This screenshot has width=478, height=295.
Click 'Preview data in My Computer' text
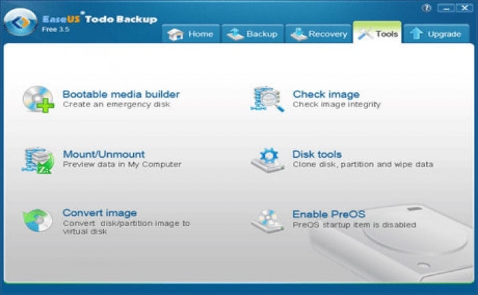pyautogui.click(x=122, y=165)
